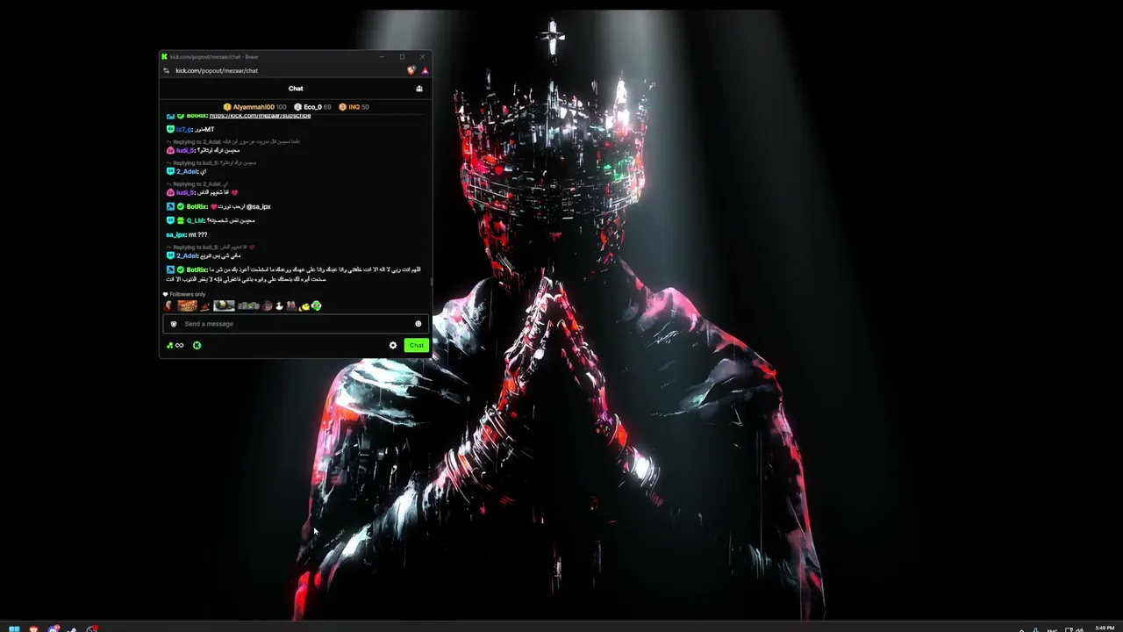The height and width of the screenshot is (632, 1123).
Task: Click the Chat send button
Action: 416,345
